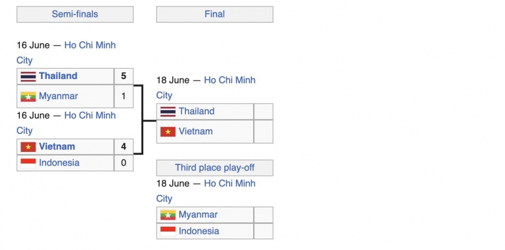
Task: Follow bold Thailand link in semi-finals
Action: tap(58, 76)
